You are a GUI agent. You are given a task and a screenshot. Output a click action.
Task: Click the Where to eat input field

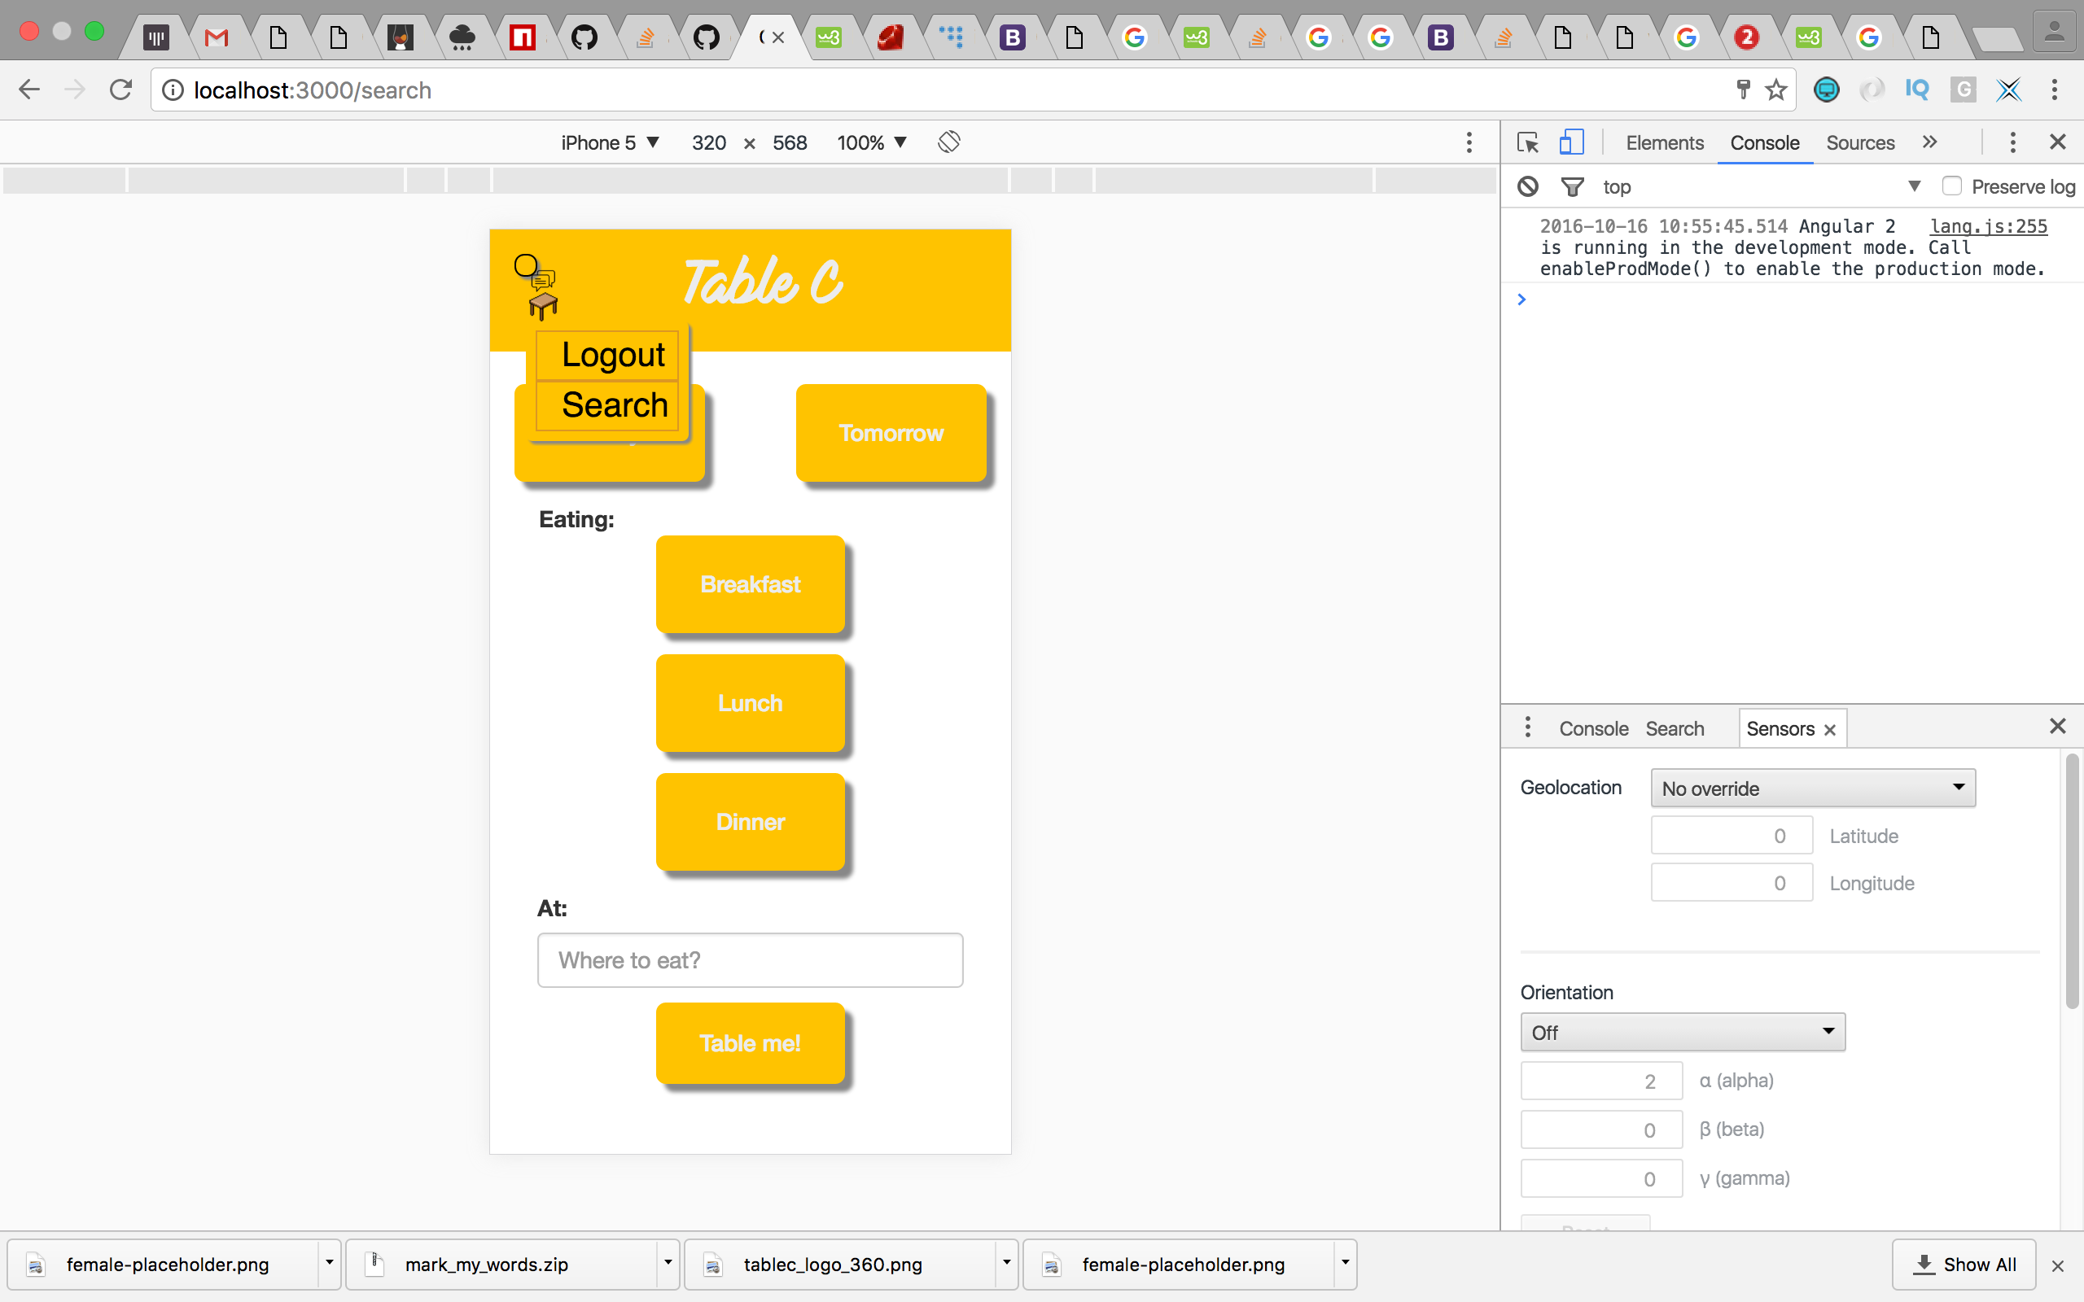point(749,959)
